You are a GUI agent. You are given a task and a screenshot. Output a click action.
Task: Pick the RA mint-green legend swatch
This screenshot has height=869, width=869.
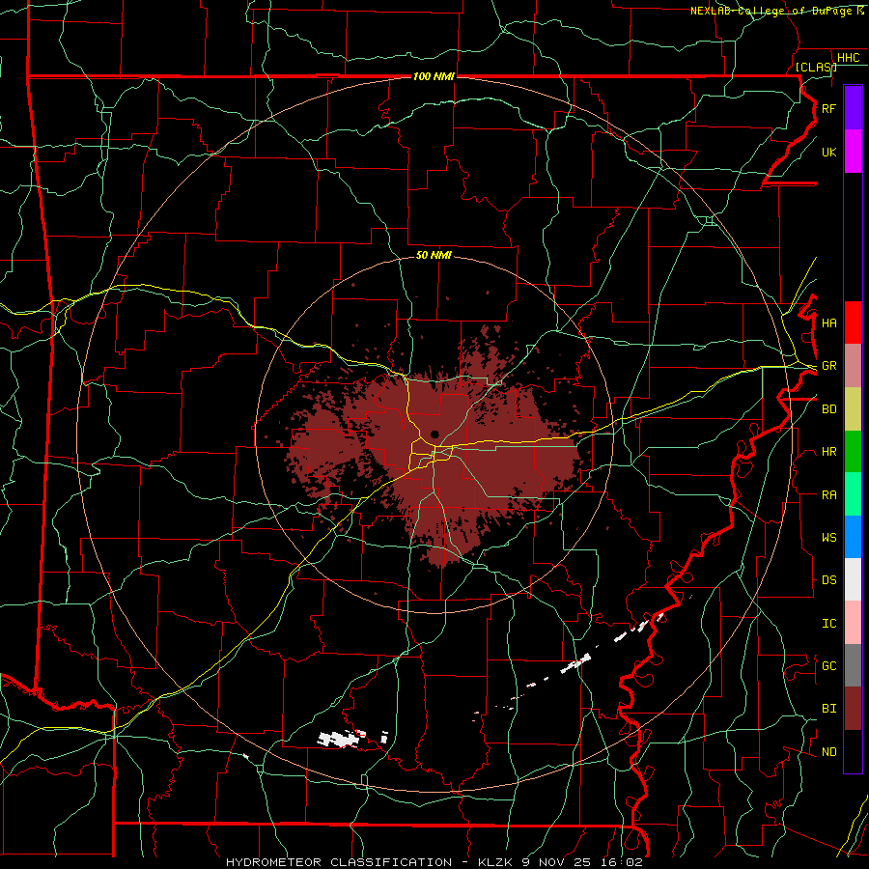click(x=853, y=494)
